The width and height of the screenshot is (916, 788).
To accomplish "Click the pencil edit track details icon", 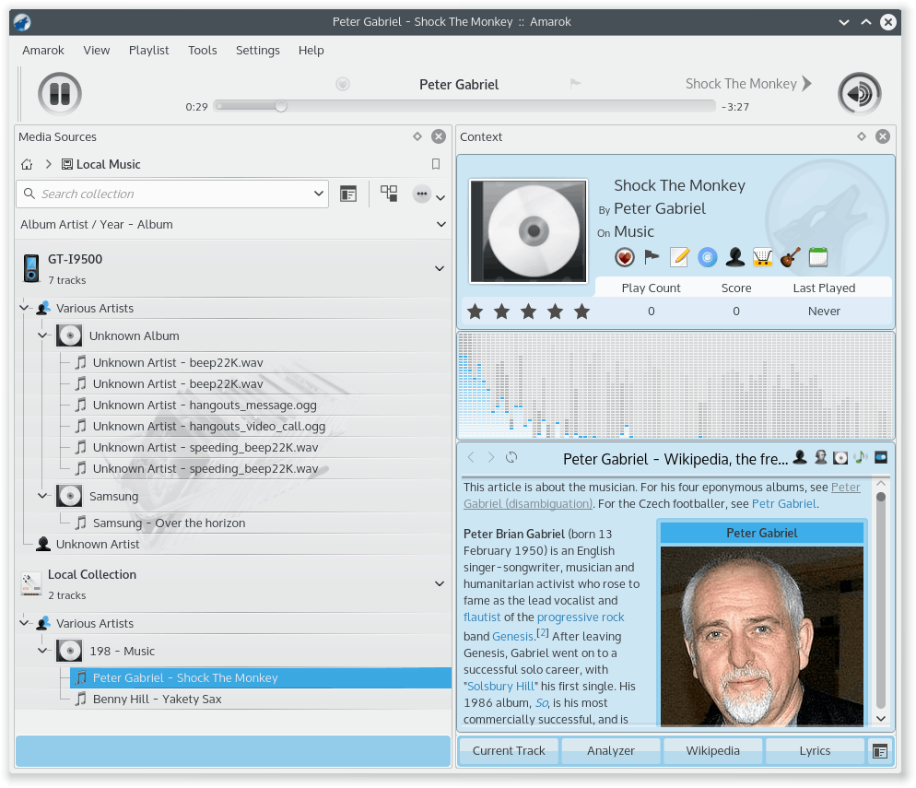I will pyautogui.click(x=679, y=257).
